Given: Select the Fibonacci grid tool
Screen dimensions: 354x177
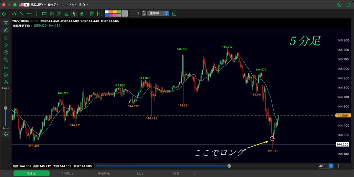Looking at the screenshot, I should pos(52,14).
